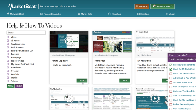Uncheck Read Your Daily Newsletter item
The height and width of the screenshot is (110, 196).
pyautogui.click(x=171, y=65)
